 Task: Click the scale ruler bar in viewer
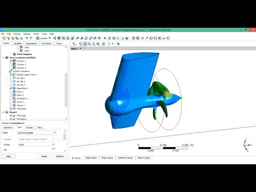pos(163,148)
